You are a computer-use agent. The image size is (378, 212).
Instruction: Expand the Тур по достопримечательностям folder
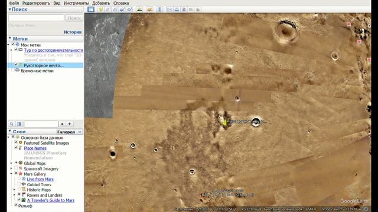[11, 50]
